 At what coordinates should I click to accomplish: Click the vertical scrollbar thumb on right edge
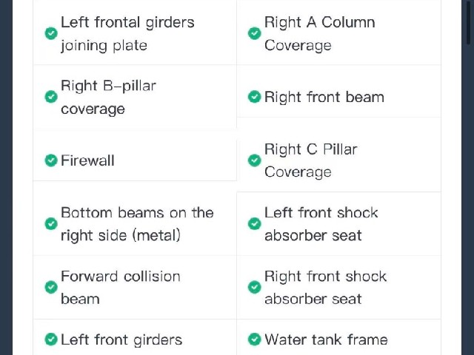(x=468, y=22)
